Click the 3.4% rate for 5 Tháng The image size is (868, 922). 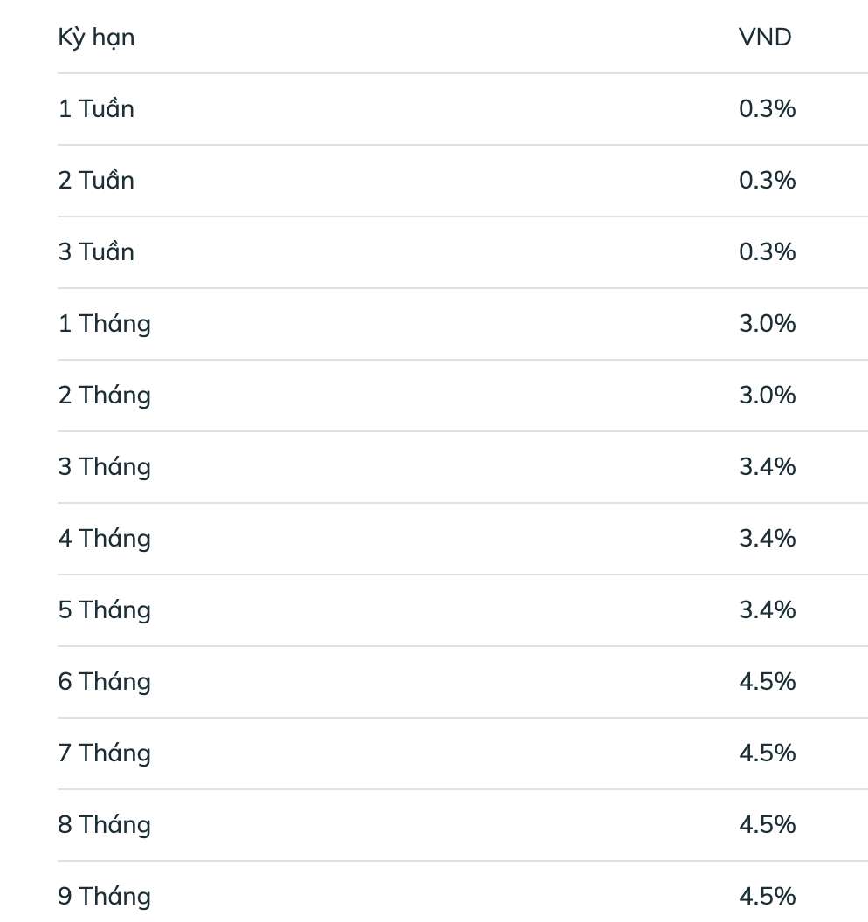pyautogui.click(x=767, y=610)
